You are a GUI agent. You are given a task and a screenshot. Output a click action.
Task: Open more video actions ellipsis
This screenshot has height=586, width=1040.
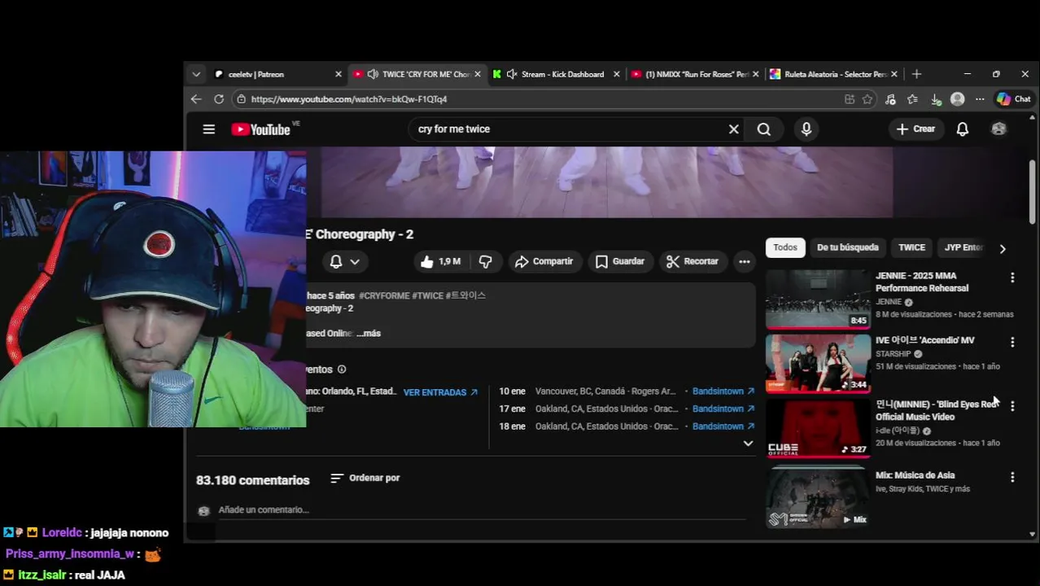(744, 261)
